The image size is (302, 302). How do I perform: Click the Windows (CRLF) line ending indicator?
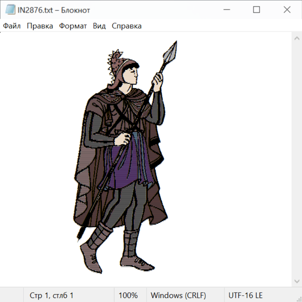tap(178, 295)
